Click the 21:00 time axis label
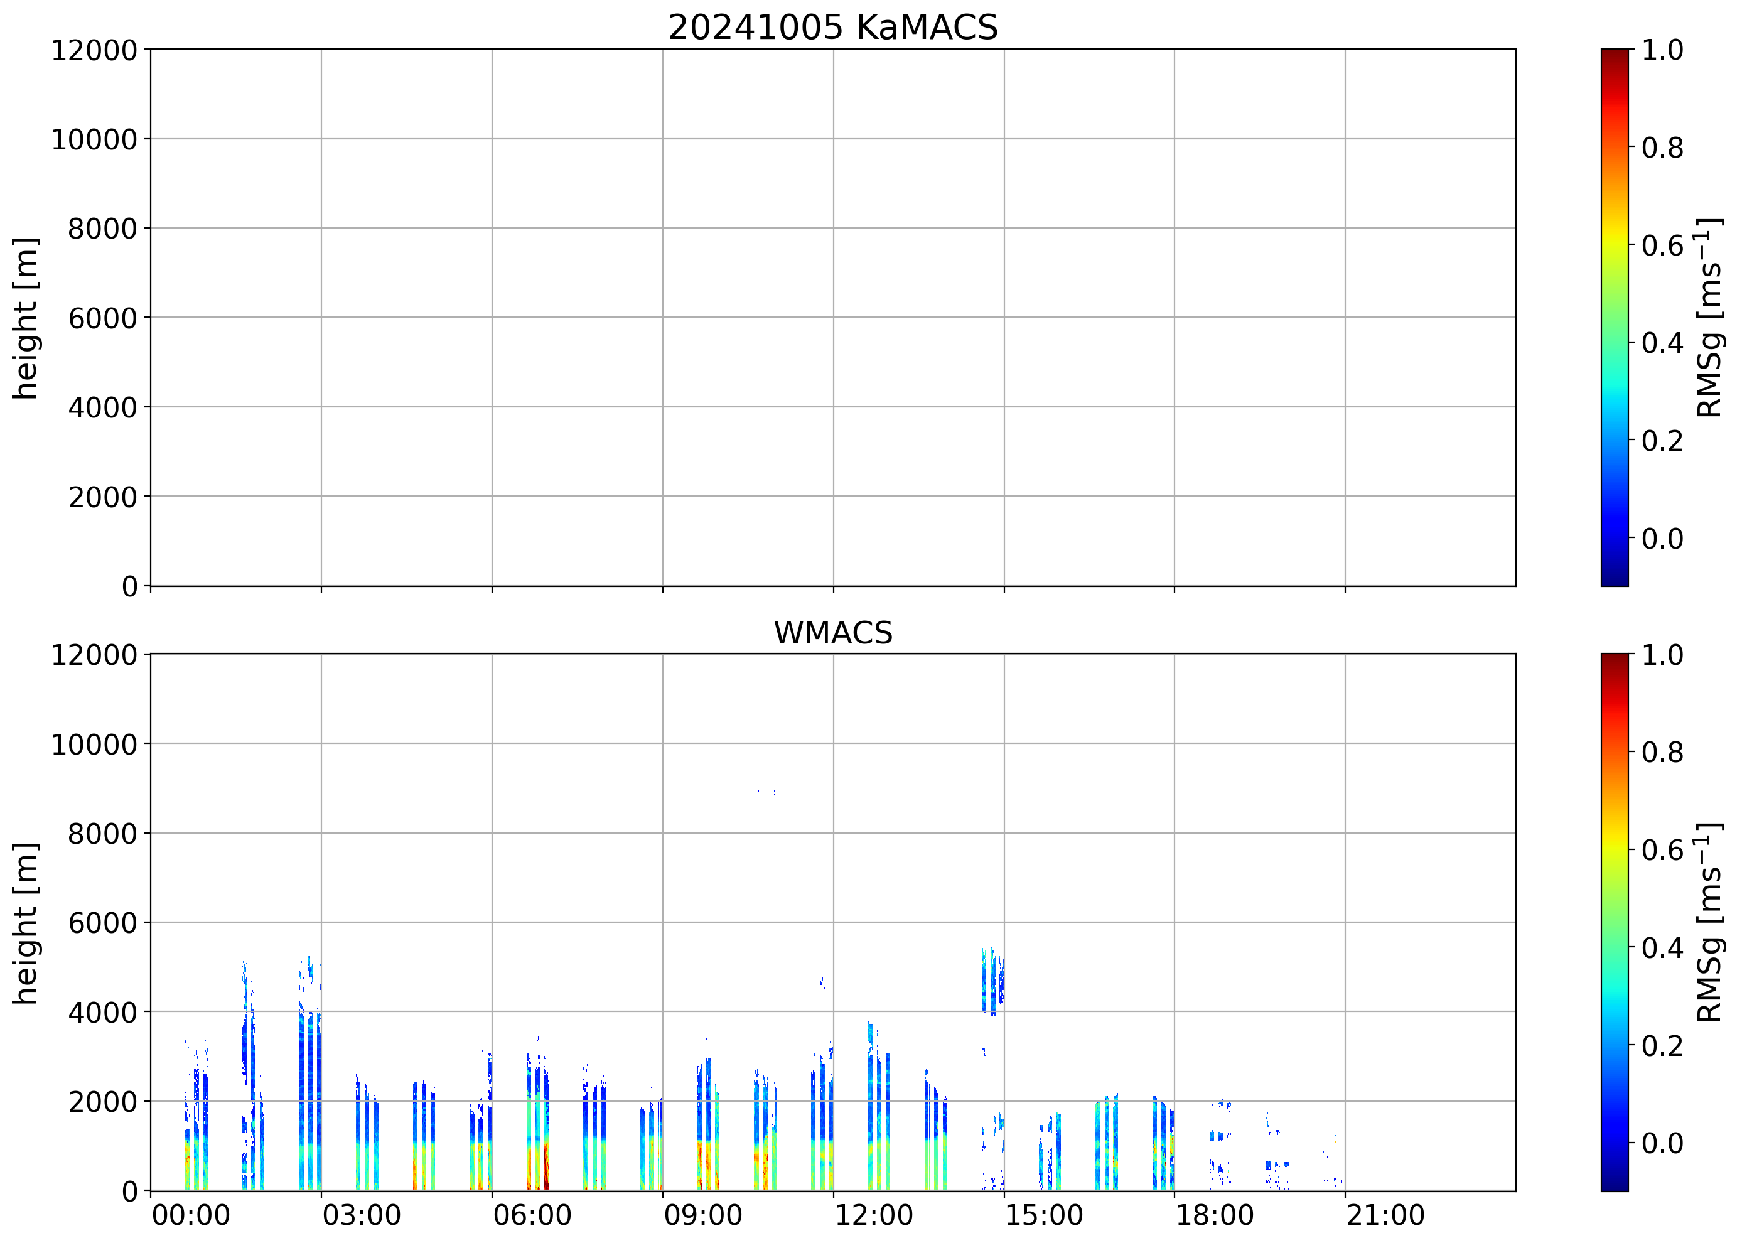 1385,1215
